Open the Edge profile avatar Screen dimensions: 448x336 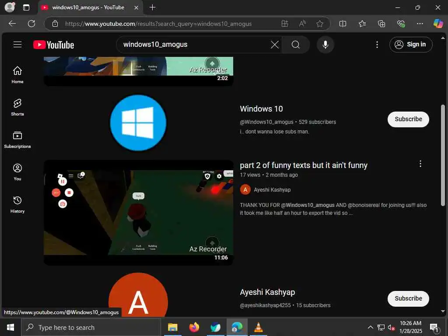tap(10, 7)
